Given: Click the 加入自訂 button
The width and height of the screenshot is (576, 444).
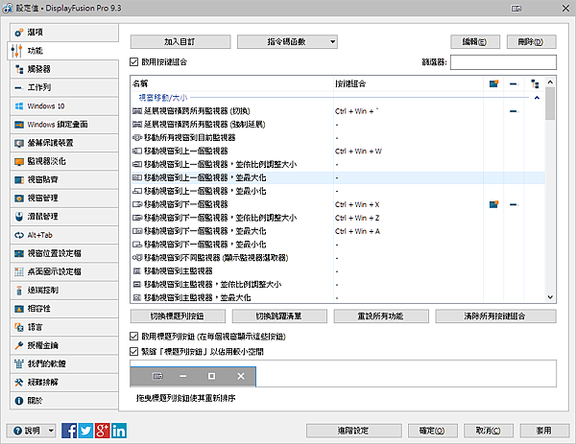Looking at the screenshot, I should coord(180,42).
